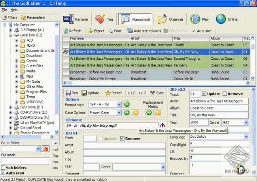
Task: Sort by Filename column header
Action: pyautogui.click(x=100, y=38)
